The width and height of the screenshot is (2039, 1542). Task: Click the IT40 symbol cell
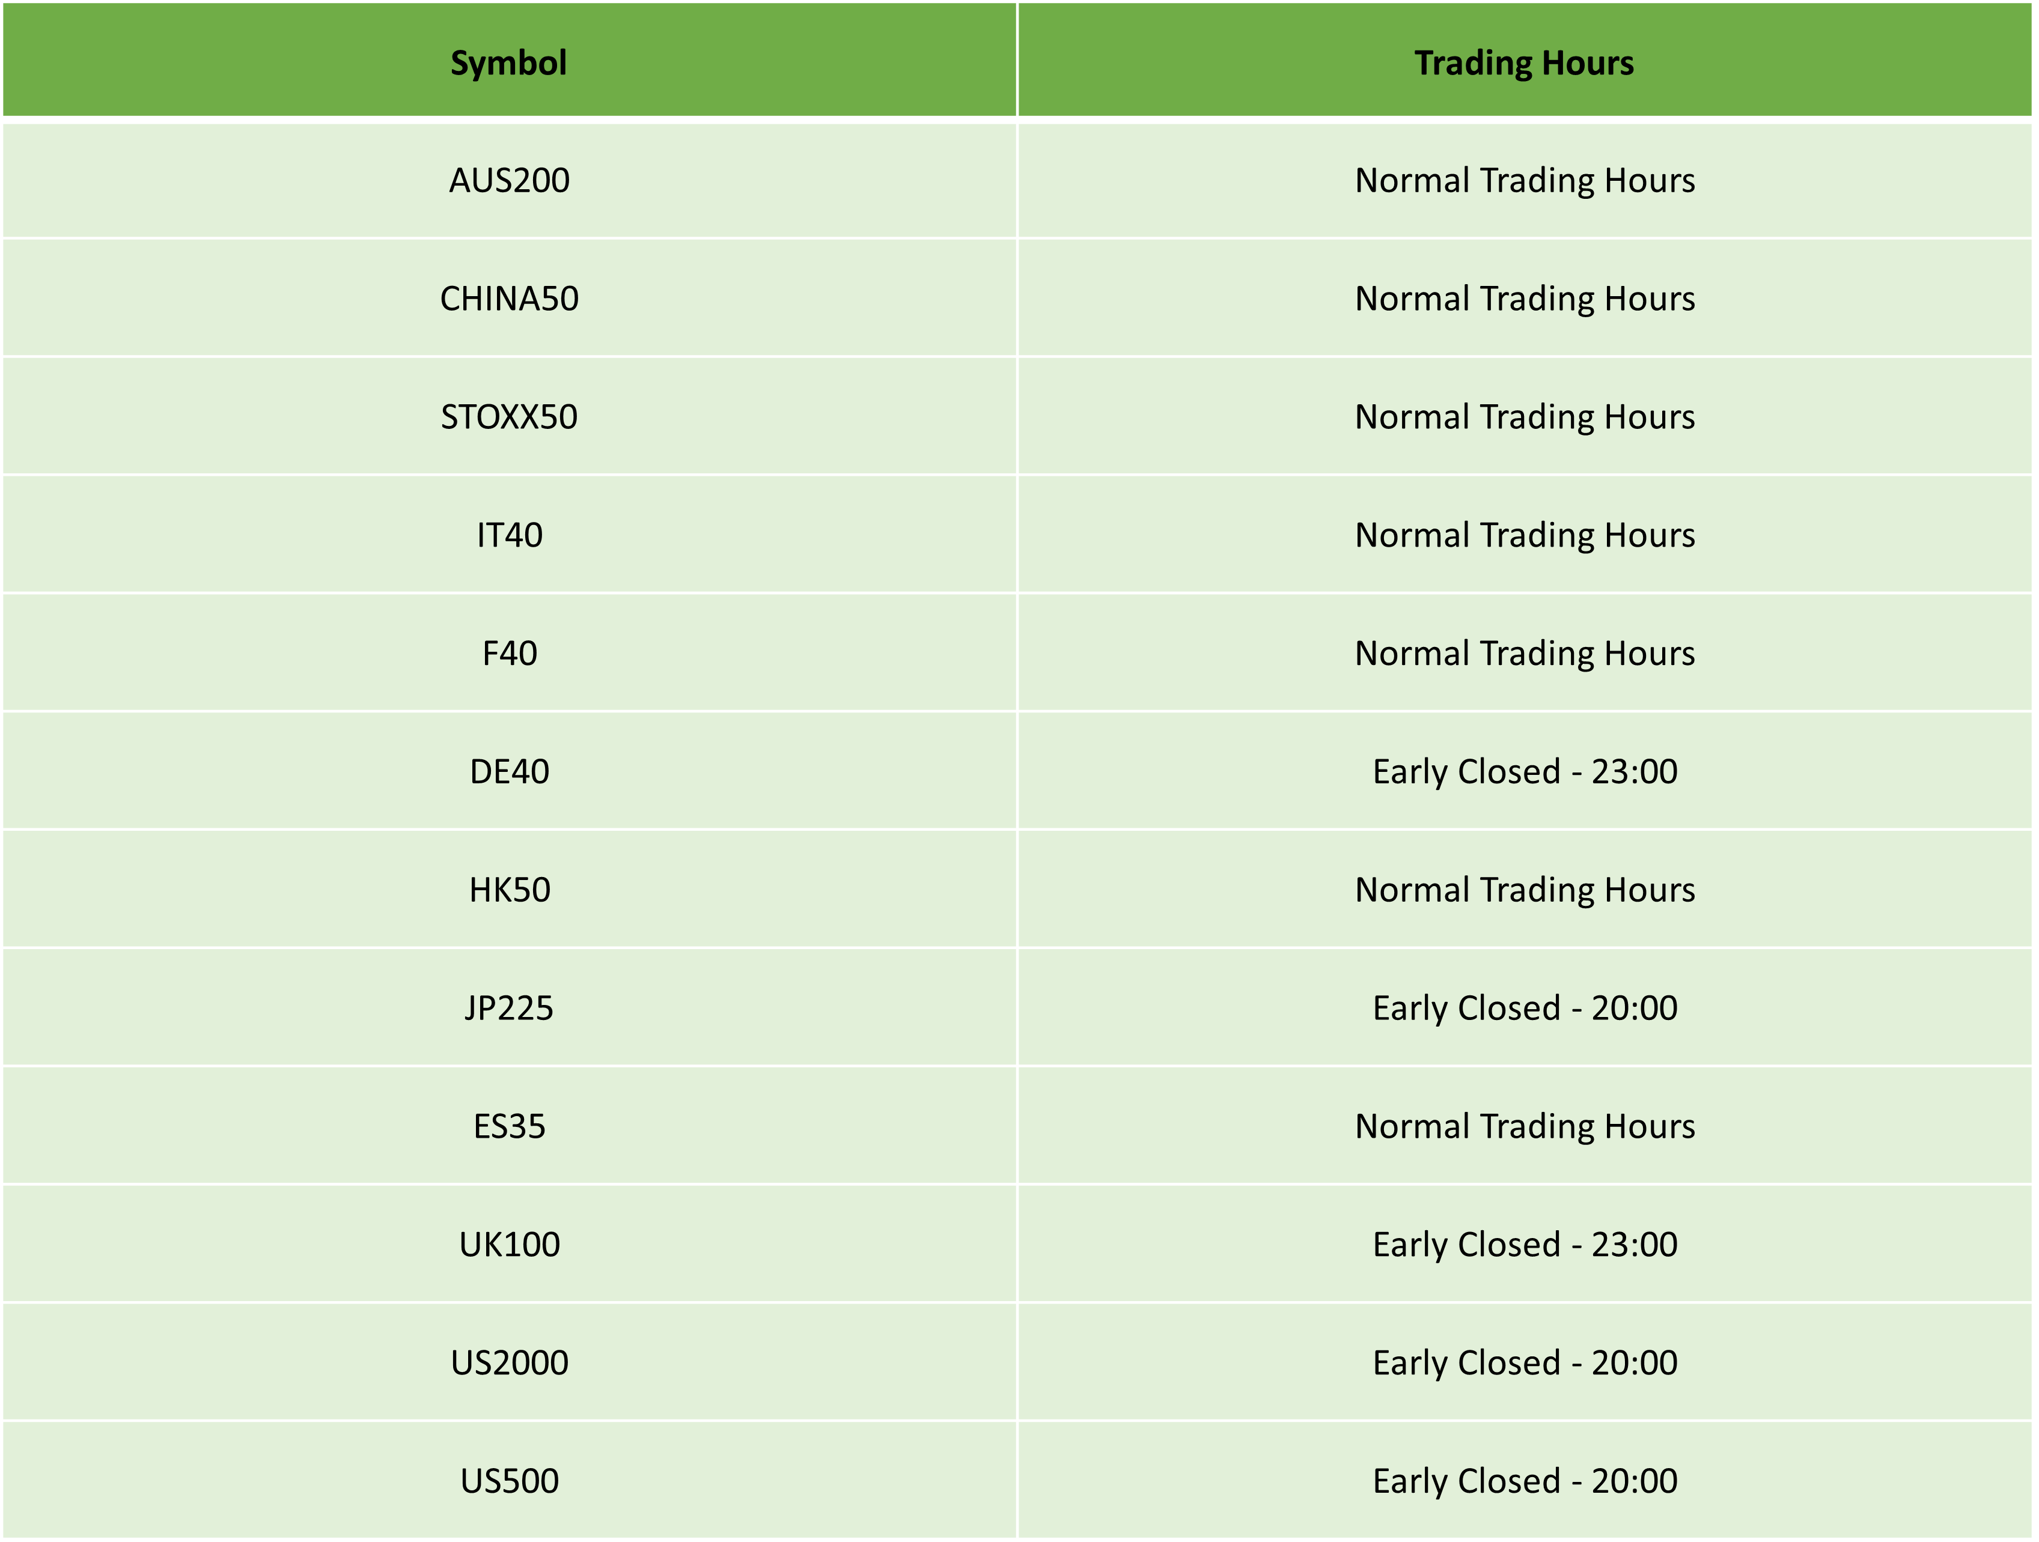509,535
